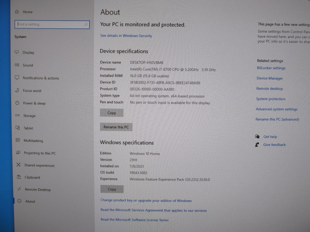Click the Get help icon
This screenshot has width=310, height=232.
257,137
